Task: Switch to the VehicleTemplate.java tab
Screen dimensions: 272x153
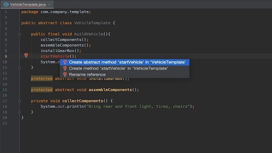Action: click(x=28, y=5)
